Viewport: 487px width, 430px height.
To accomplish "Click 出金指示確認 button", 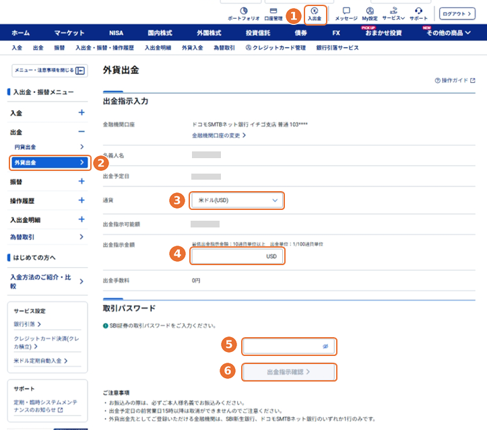I will tap(289, 371).
